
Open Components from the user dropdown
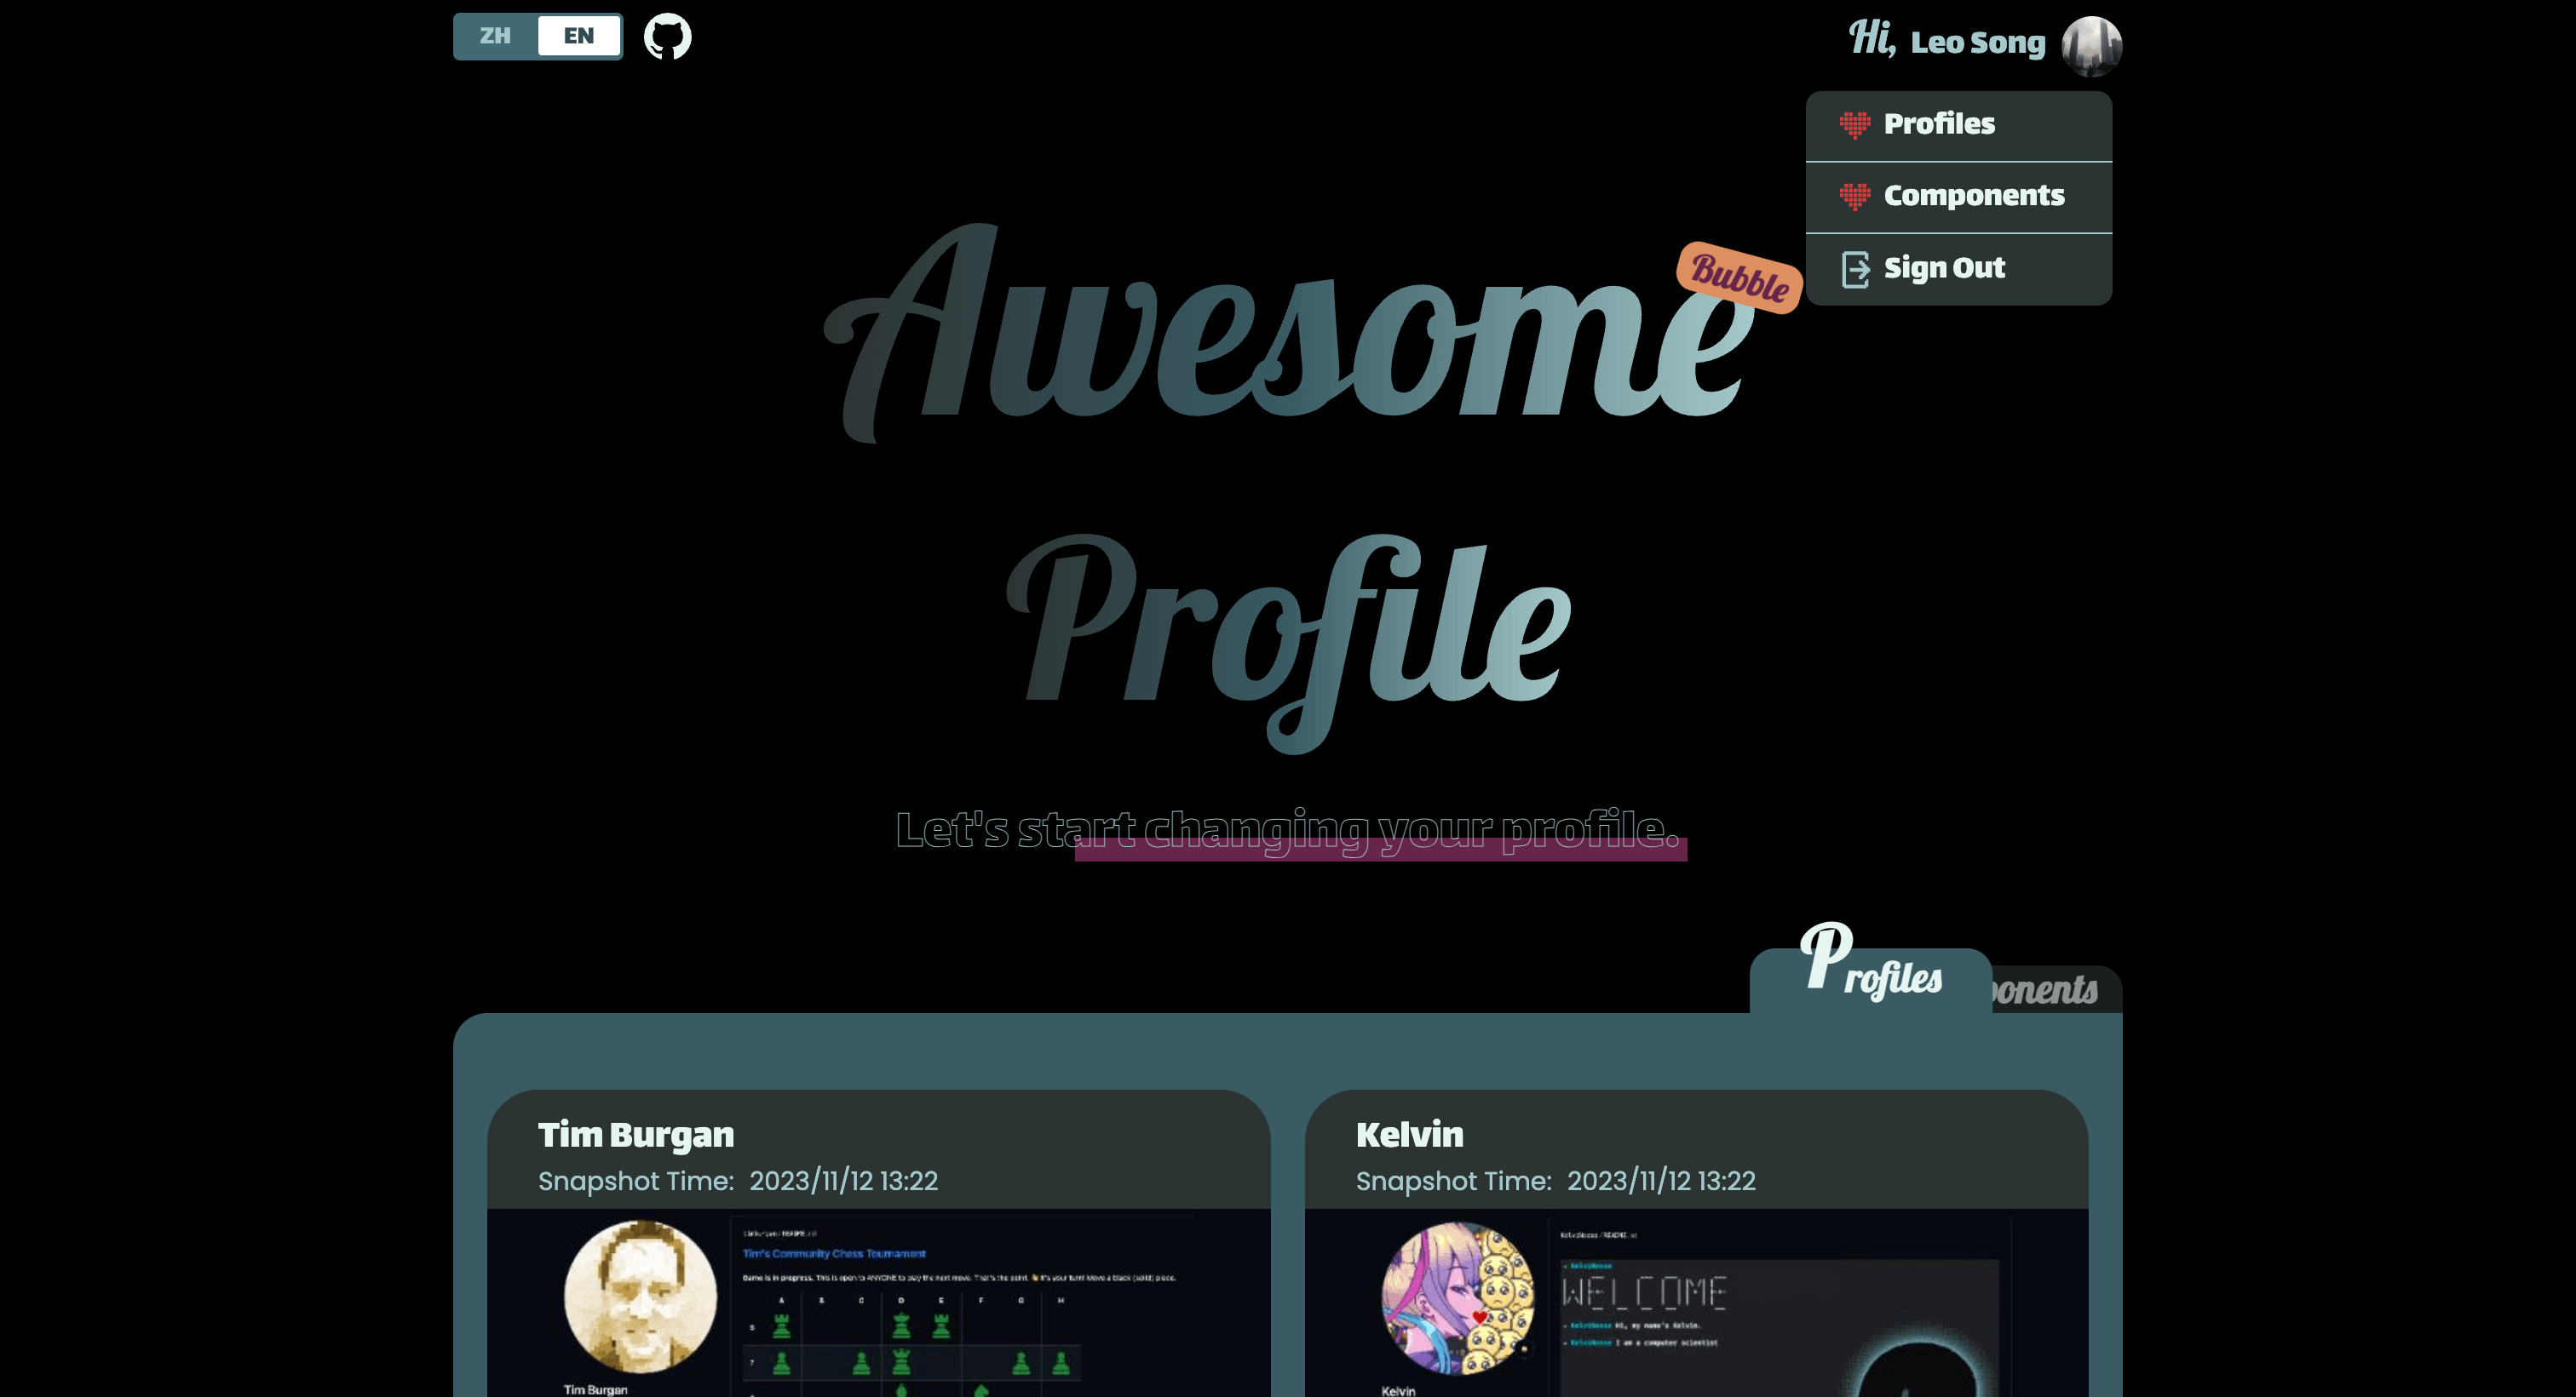[x=1973, y=197]
